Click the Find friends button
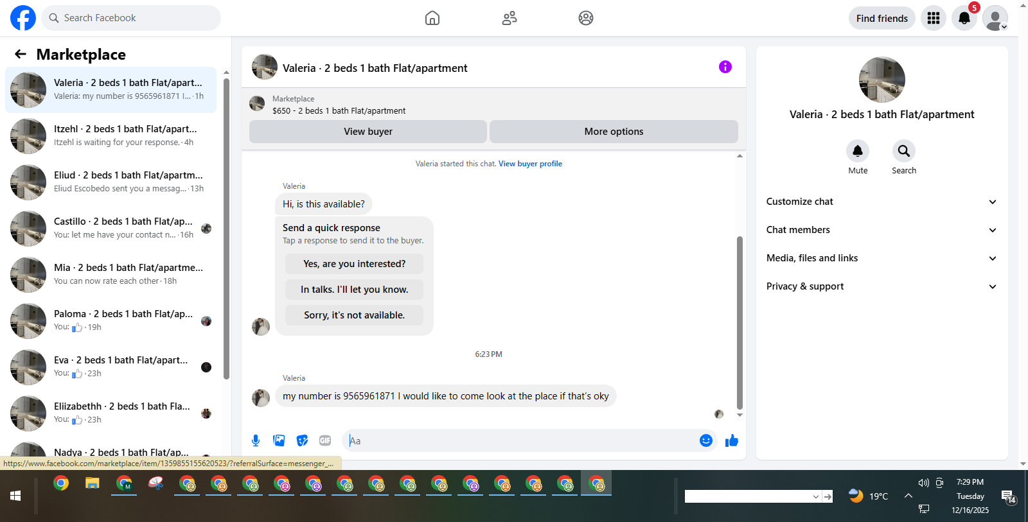Image resolution: width=1028 pixels, height=522 pixels. (882, 18)
